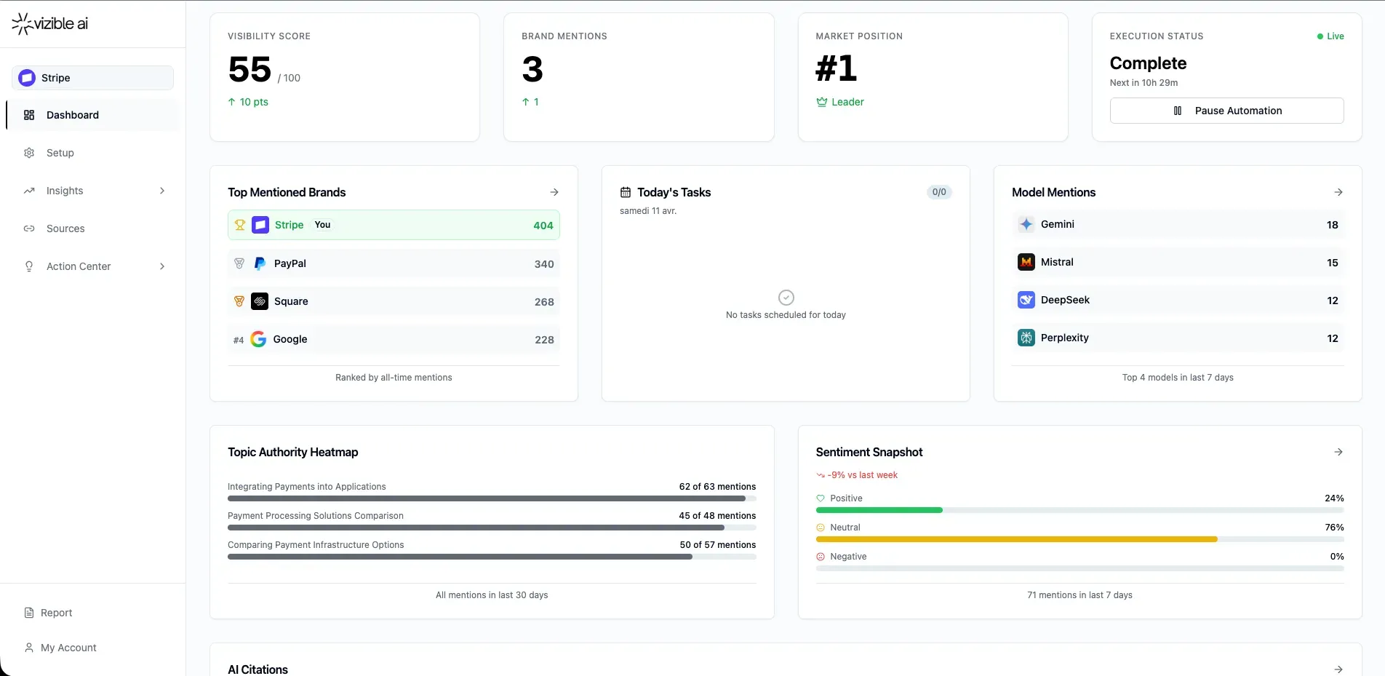Viewport: 1385px width, 676px height.
Task: Click the Gemini model icon
Action: (1026, 225)
